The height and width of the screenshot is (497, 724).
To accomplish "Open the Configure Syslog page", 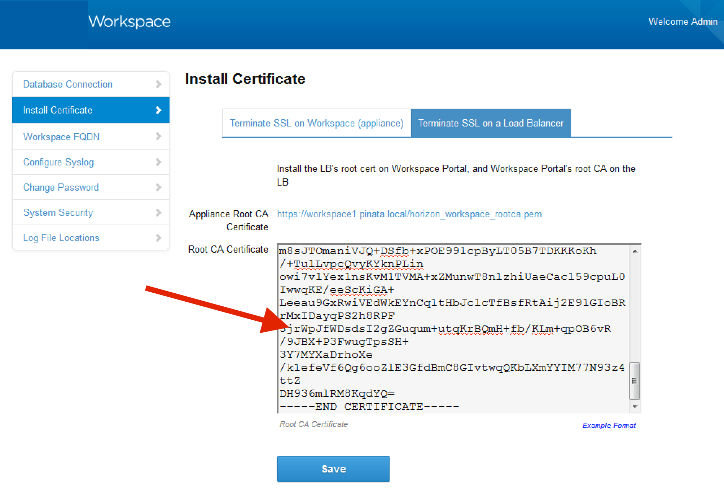I will coord(58,162).
